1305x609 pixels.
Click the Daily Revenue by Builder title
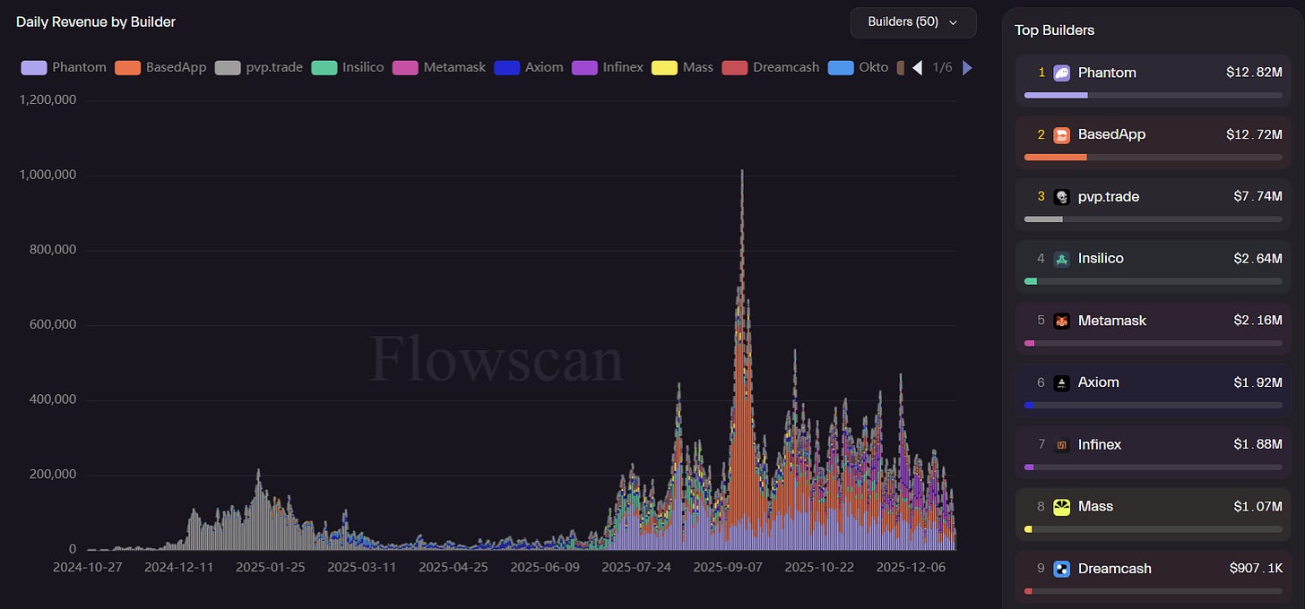pos(96,21)
